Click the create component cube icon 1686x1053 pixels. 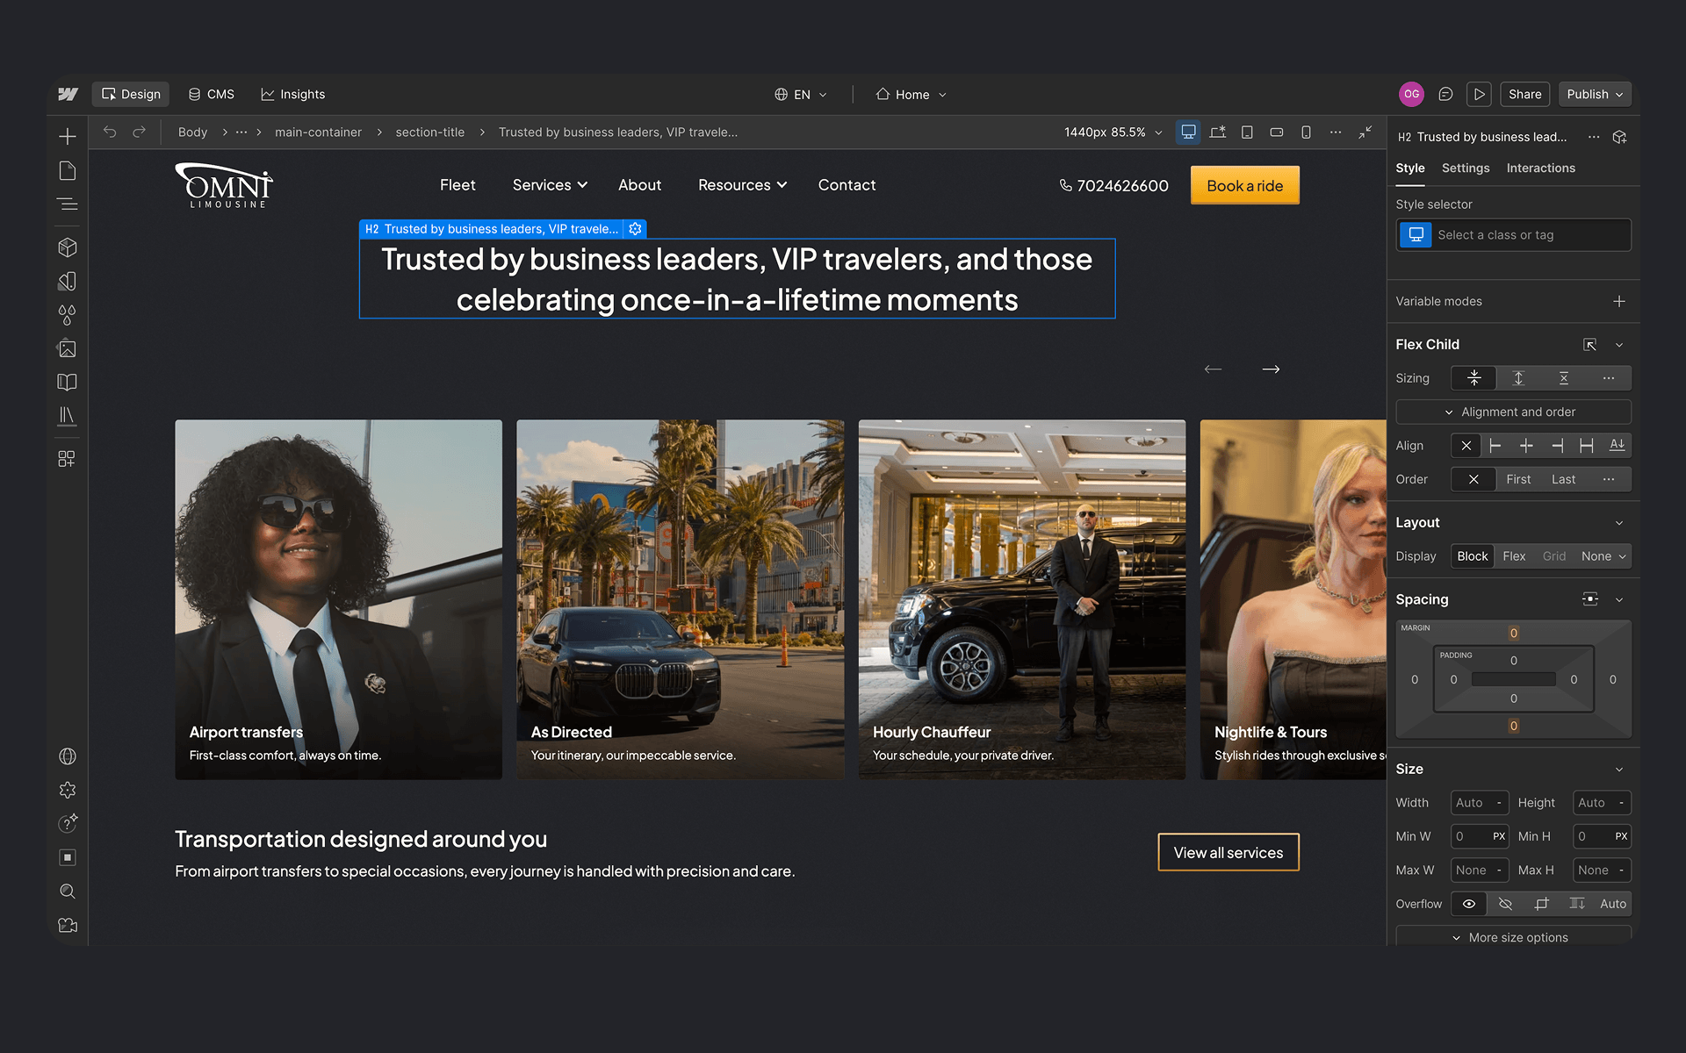pos(1620,137)
